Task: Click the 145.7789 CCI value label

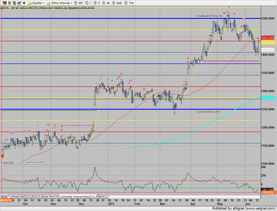Action: click(x=267, y=189)
